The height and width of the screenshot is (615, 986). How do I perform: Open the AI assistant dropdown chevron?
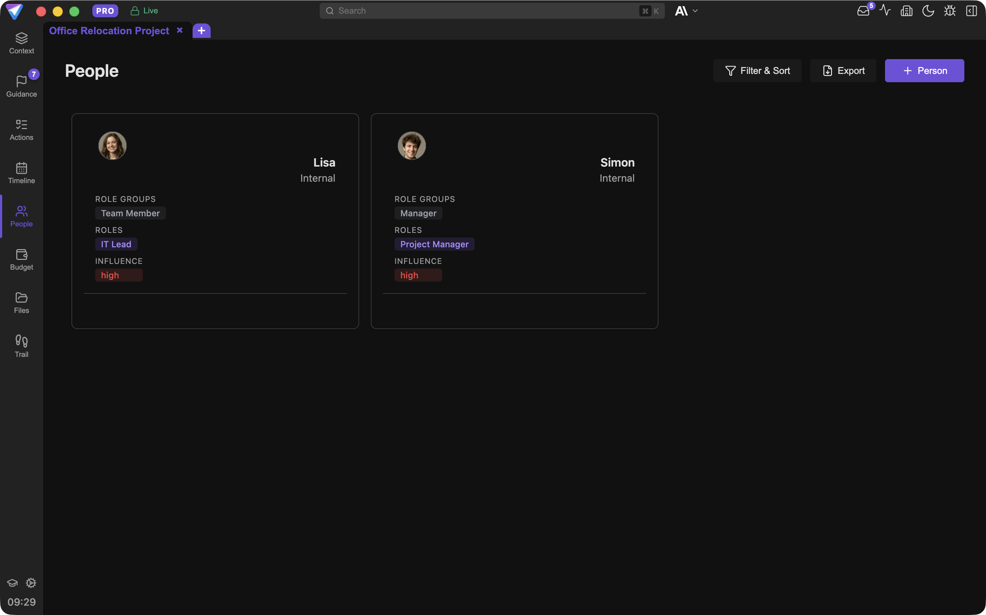[695, 11]
